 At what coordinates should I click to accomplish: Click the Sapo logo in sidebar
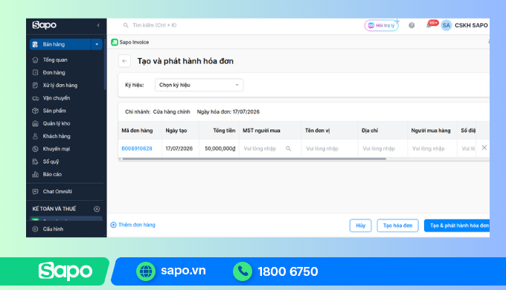click(44, 25)
